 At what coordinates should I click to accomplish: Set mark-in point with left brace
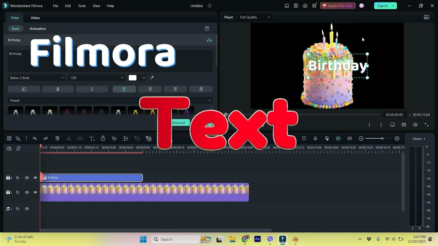coord(369,125)
